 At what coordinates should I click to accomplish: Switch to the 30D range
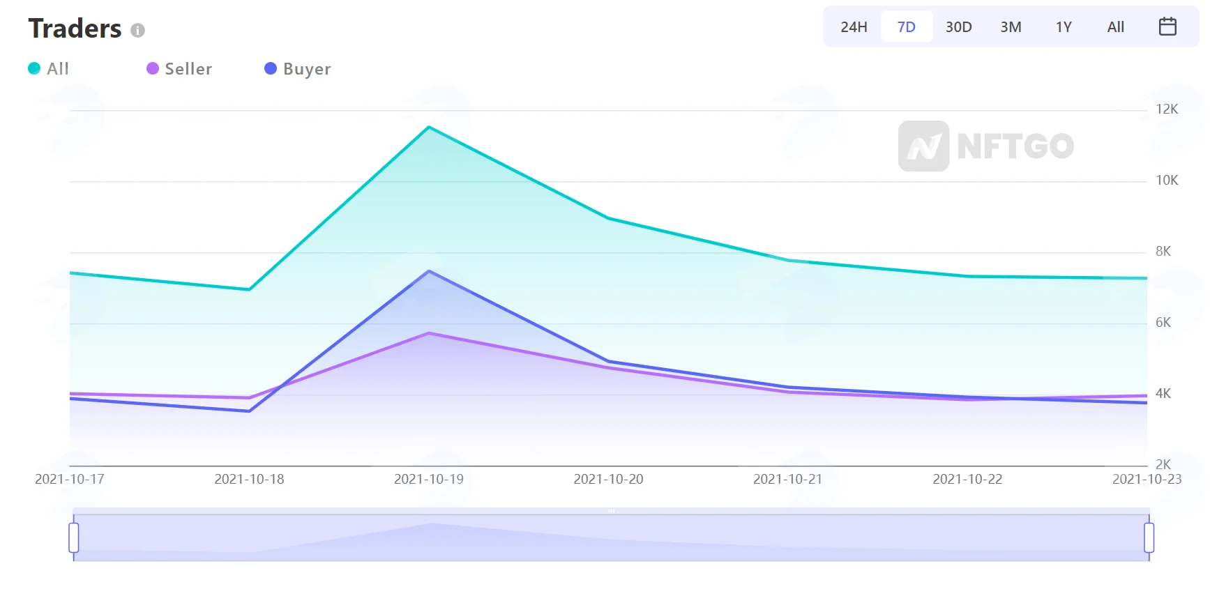959,26
